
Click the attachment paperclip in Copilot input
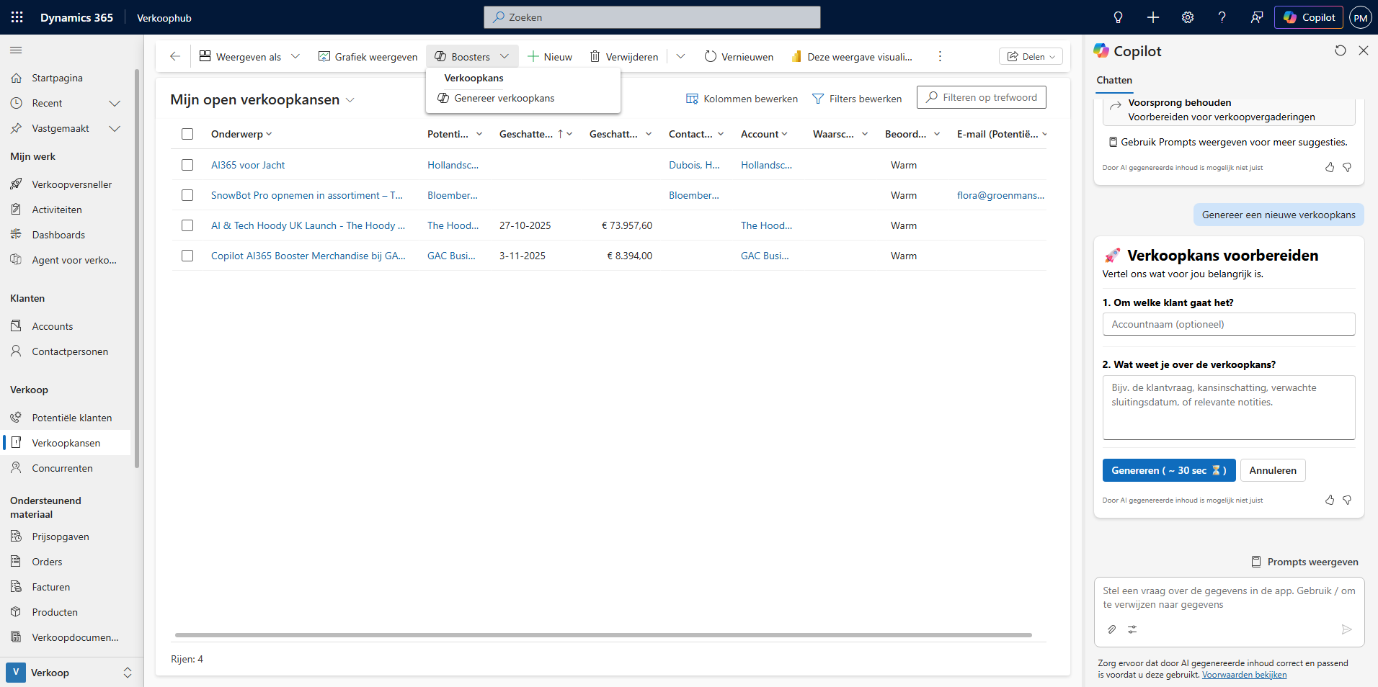coord(1111,629)
